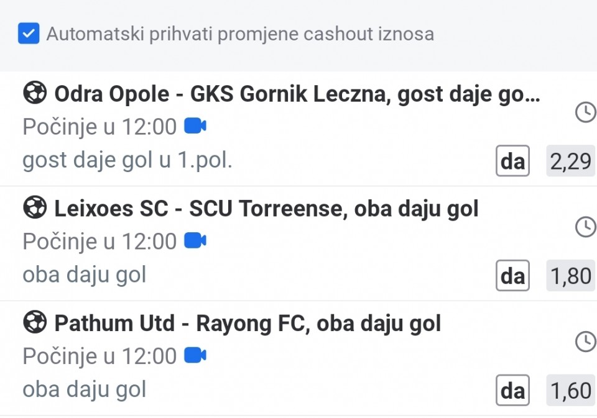Select 'da' pick for Pathum Utd bet
Viewport: 597px width, 418px height.
(x=512, y=391)
